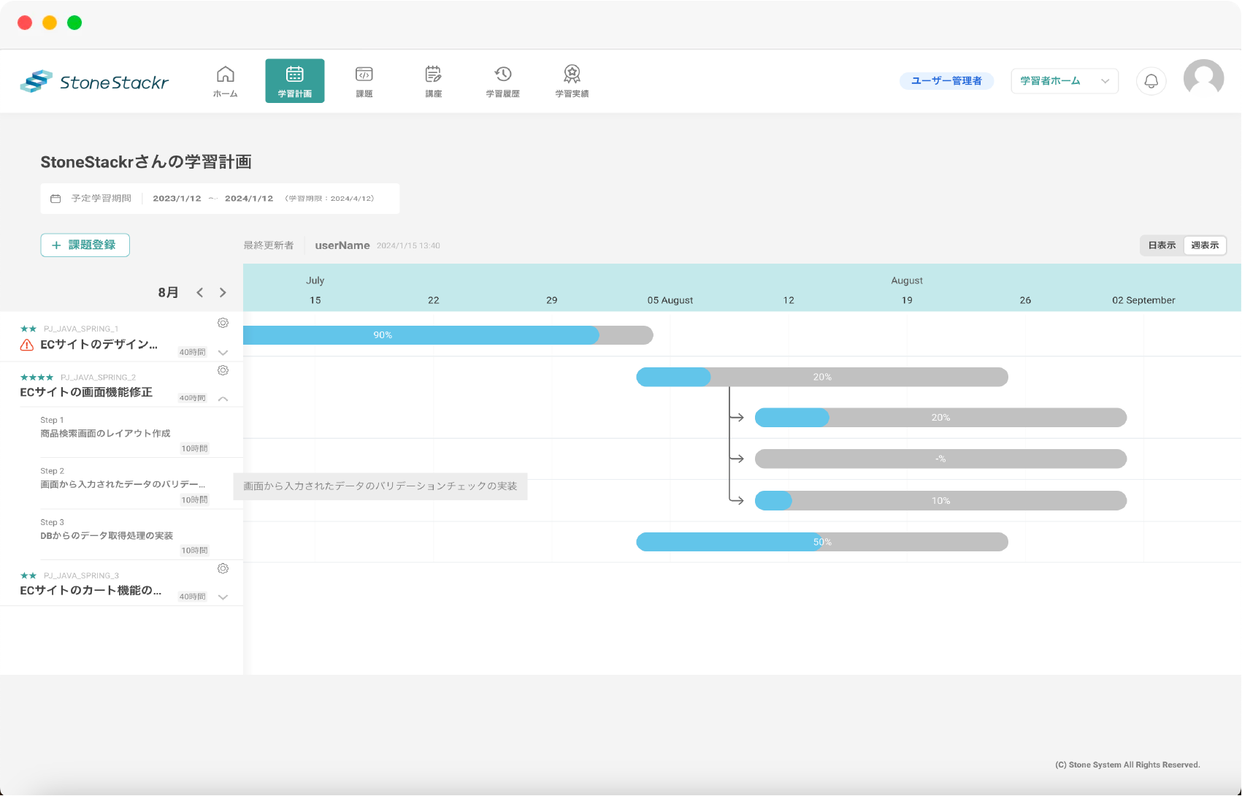Click the -% empty progress bar
This screenshot has width=1242, height=796.
point(940,459)
